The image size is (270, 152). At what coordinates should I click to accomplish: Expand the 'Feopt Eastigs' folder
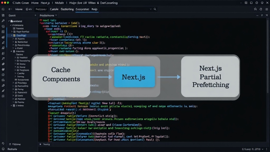[x=12, y=32]
